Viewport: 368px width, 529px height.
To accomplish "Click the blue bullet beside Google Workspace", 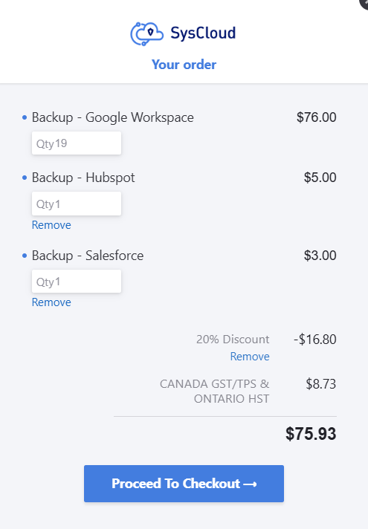I will tap(25, 117).
